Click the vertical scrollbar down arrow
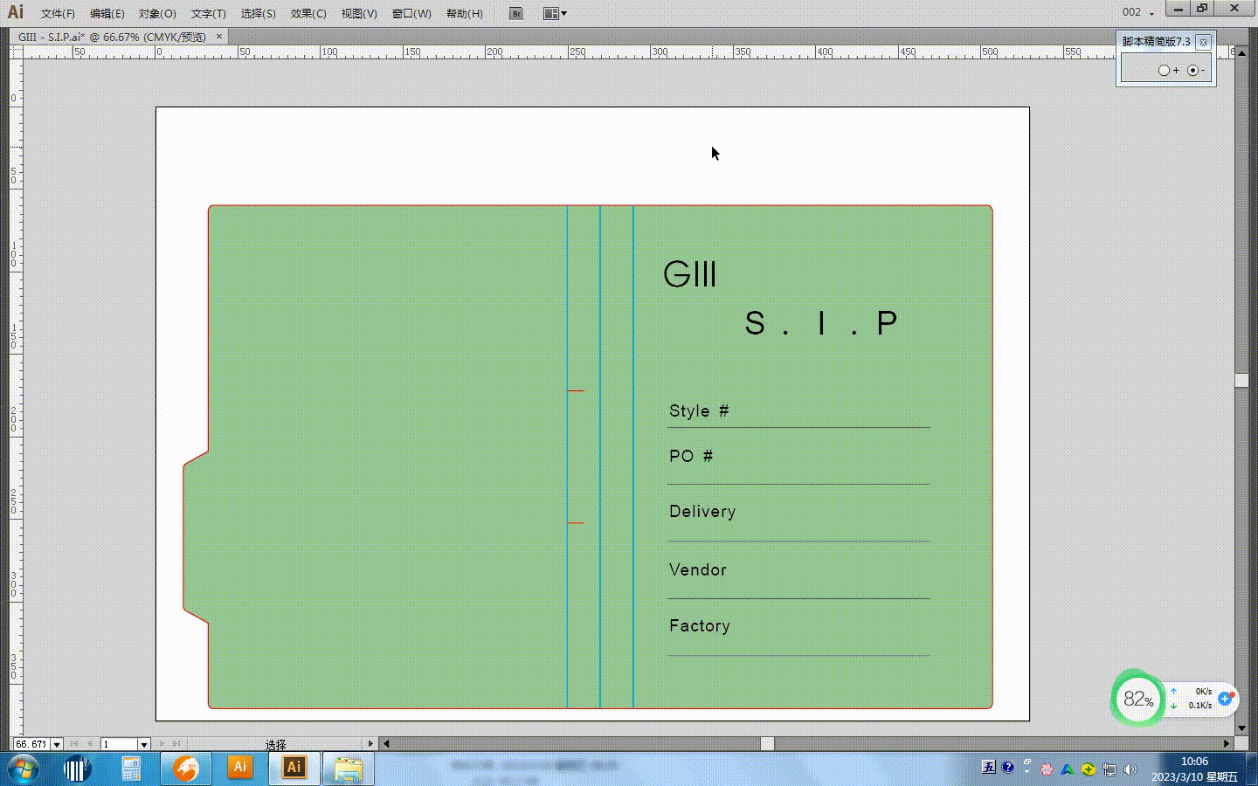Screen dimensions: 1258x786 point(1241,727)
